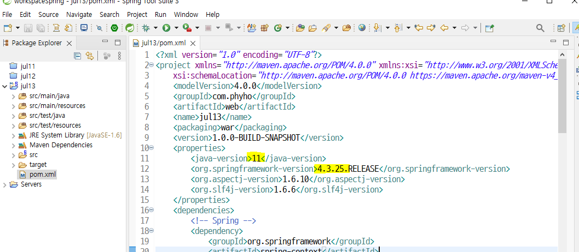579x252 pixels.
Task: Toggle Link with Editor in Package Explorer
Action: pos(89,56)
